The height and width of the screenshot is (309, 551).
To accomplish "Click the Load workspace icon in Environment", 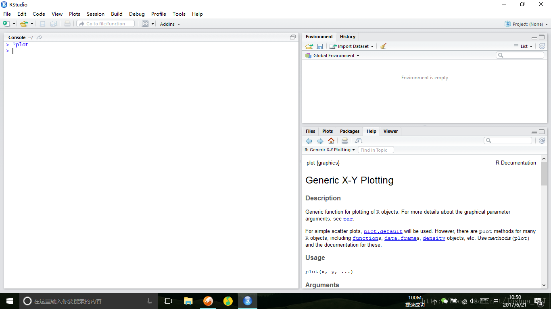I will point(309,46).
